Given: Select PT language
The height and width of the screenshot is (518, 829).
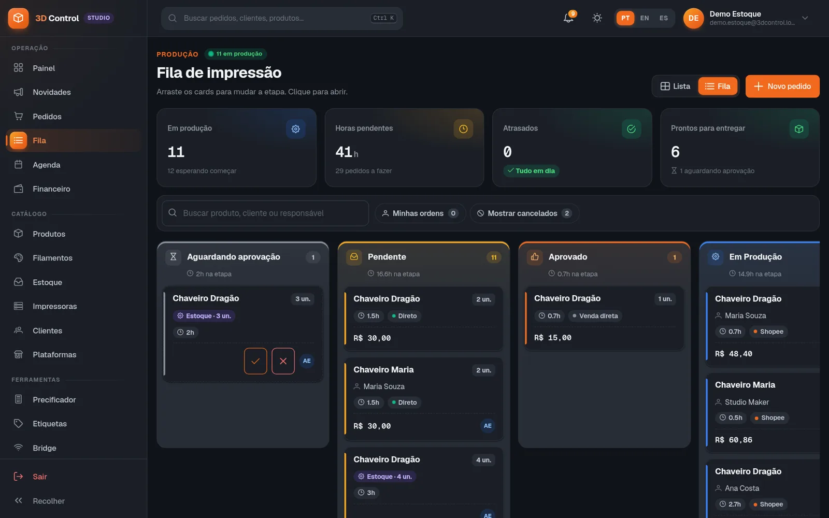Looking at the screenshot, I should coord(625,18).
